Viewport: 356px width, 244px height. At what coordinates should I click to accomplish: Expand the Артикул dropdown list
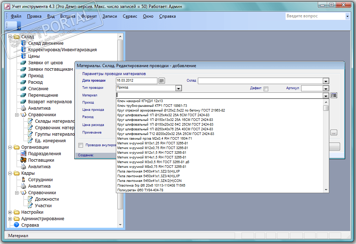(326, 88)
